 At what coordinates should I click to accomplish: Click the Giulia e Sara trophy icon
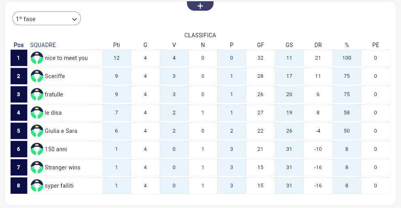(37, 131)
